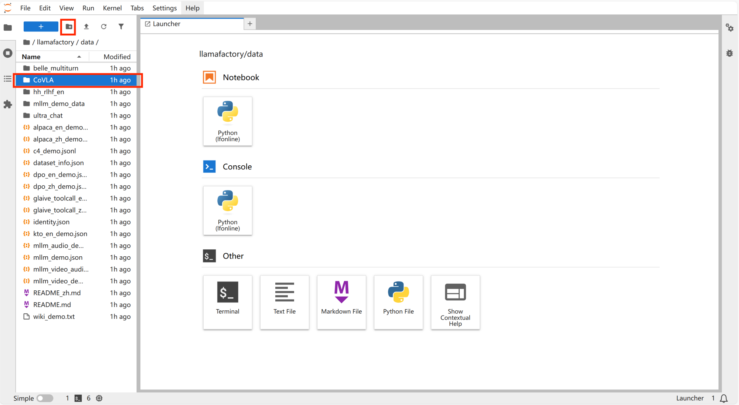Open the Kernel menu
The height and width of the screenshot is (405, 739).
click(112, 8)
